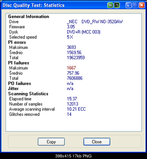Click the PO failures label
Screen dimensions: 147x159
tap(19, 84)
